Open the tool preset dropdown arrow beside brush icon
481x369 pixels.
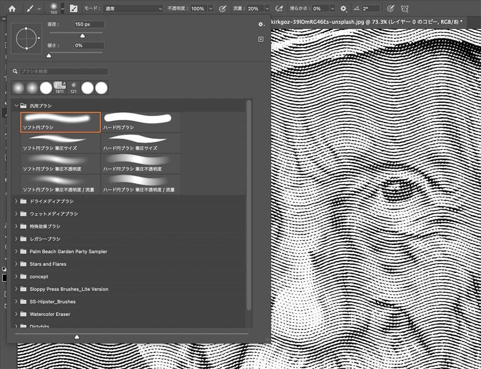point(39,9)
